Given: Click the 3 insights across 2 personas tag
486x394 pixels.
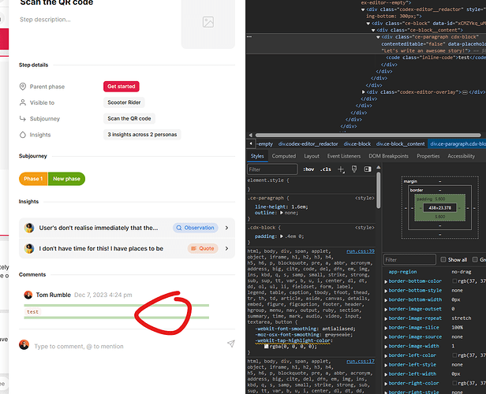Looking at the screenshot, I should (142, 135).
